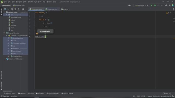Expand the Typeshed Stubs folder
The width and height of the screenshot is (175, 98).
(8, 56)
